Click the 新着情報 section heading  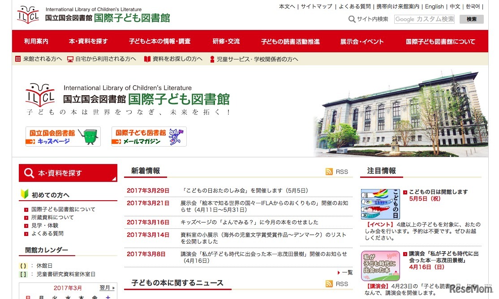pyautogui.click(x=146, y=171)
